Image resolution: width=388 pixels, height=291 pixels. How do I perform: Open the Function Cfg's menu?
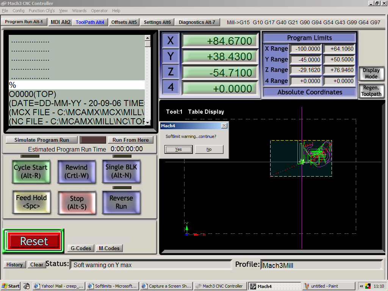click(42, 11)
